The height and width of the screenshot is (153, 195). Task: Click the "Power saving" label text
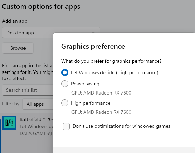85,84
